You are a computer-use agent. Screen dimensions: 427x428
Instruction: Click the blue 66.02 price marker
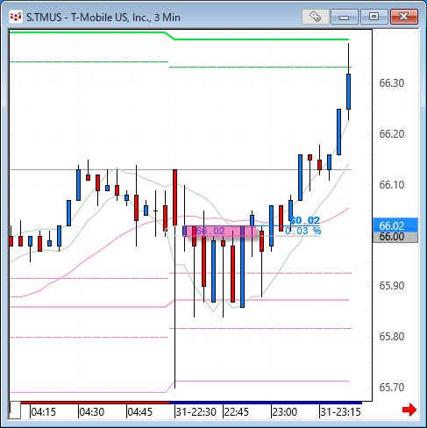pyautogui.click(x=395, y=225)
